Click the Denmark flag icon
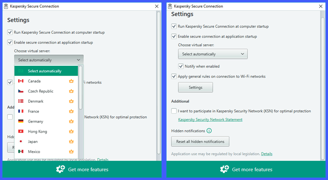 coord(21,101)
